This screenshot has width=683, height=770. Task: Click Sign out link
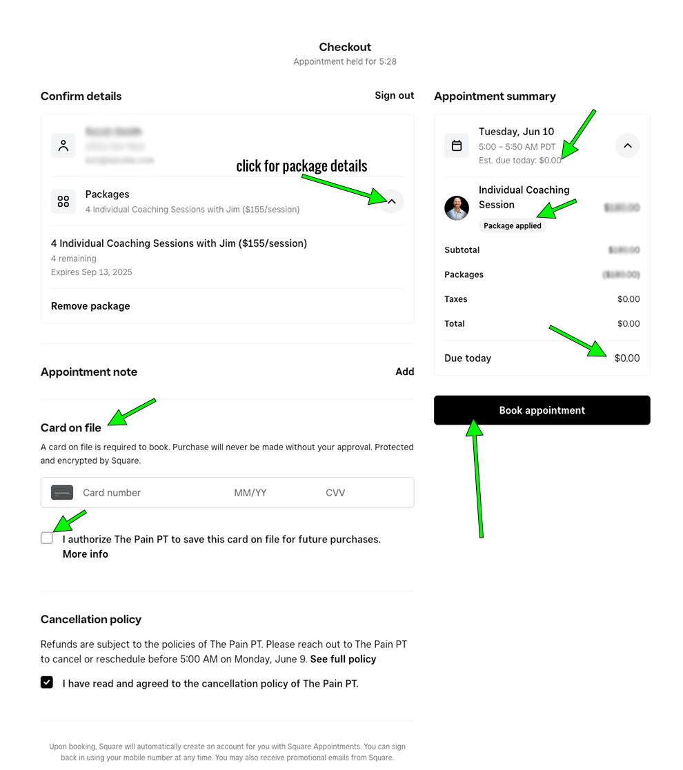pos(394,95)
